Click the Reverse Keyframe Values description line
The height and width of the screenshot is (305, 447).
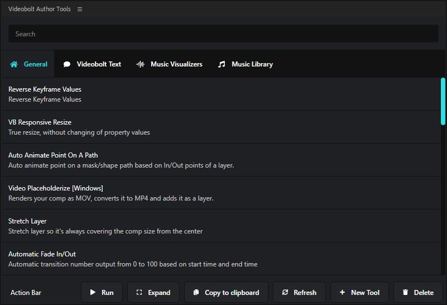(45, 99)
